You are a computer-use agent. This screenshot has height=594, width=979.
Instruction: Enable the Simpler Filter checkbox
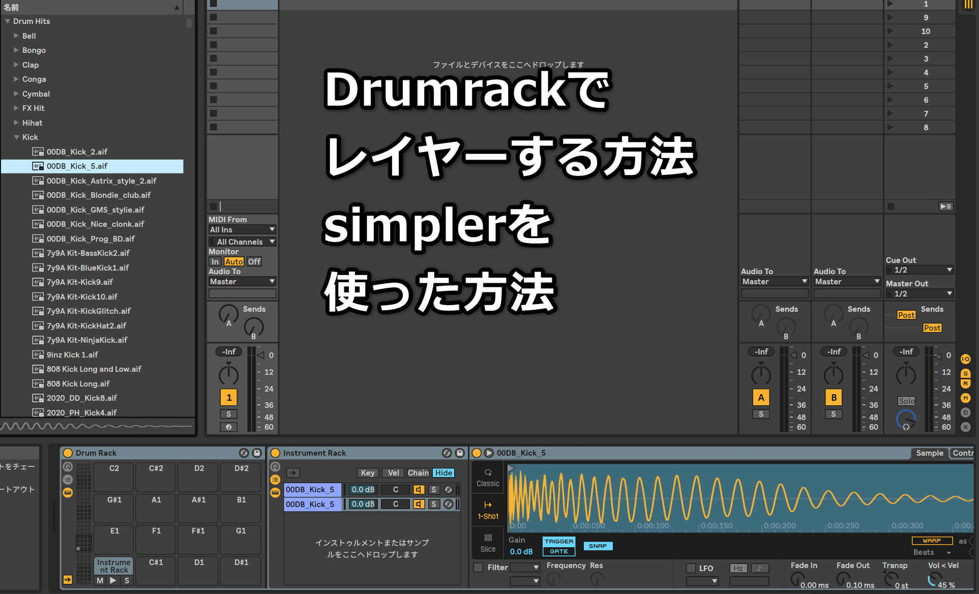[x=478, y=568]
